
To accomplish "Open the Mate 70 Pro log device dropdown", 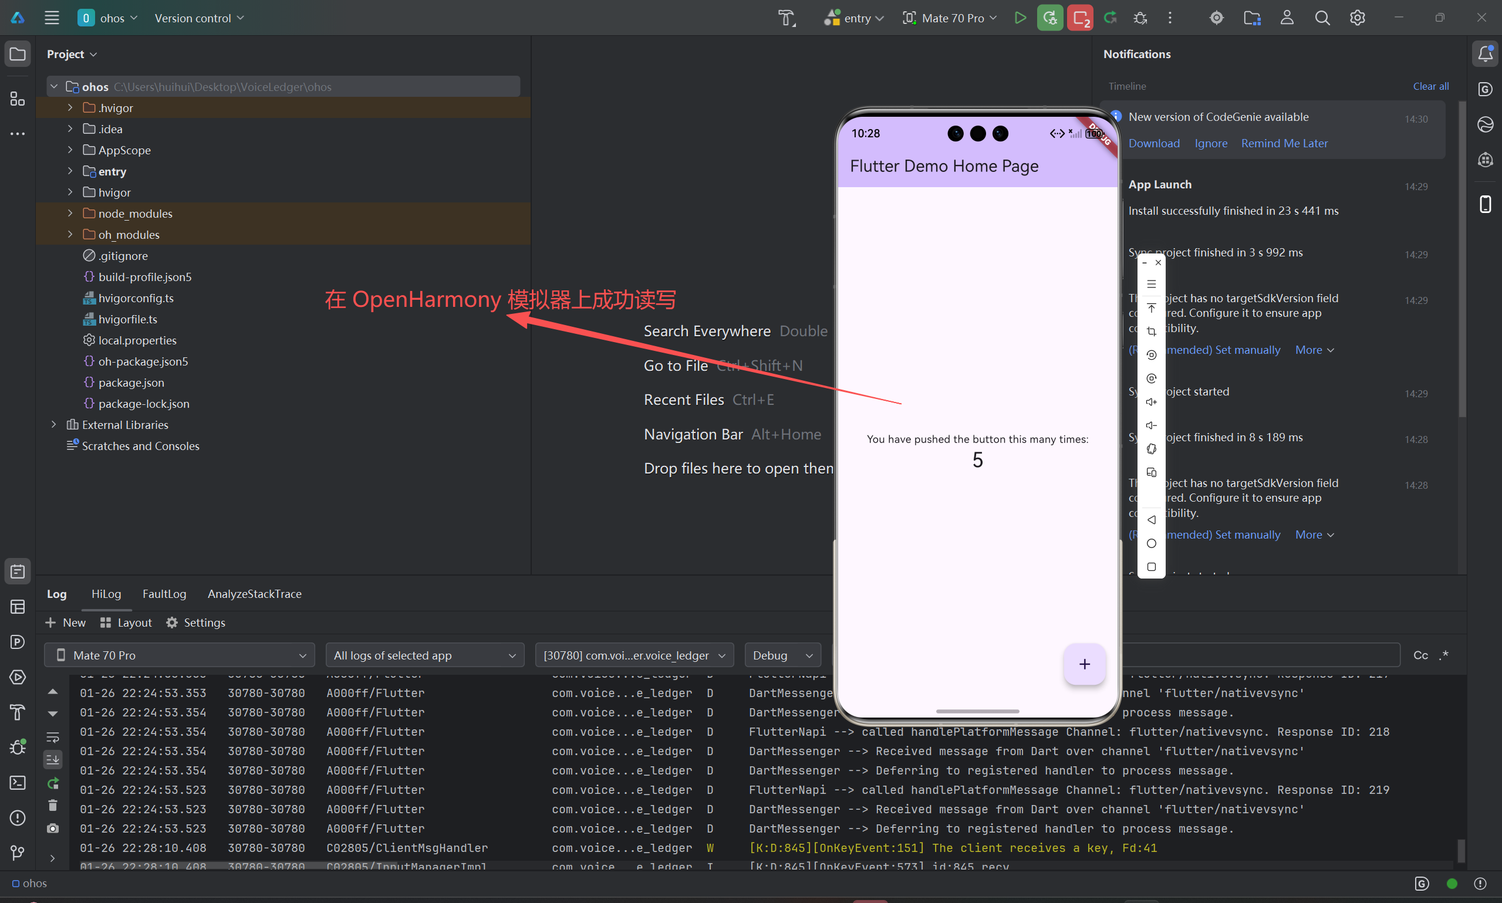I will click(180, 655).
